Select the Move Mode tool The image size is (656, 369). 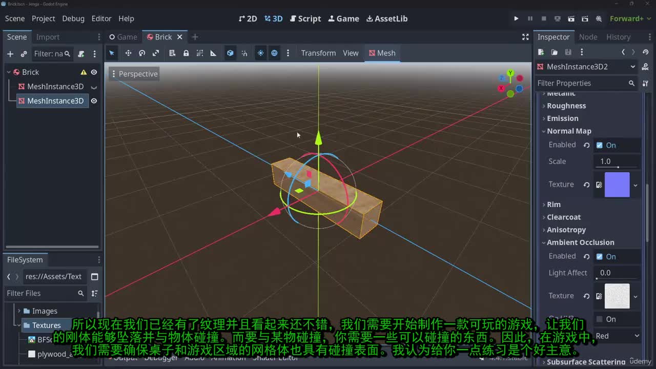tap(128, 53)
